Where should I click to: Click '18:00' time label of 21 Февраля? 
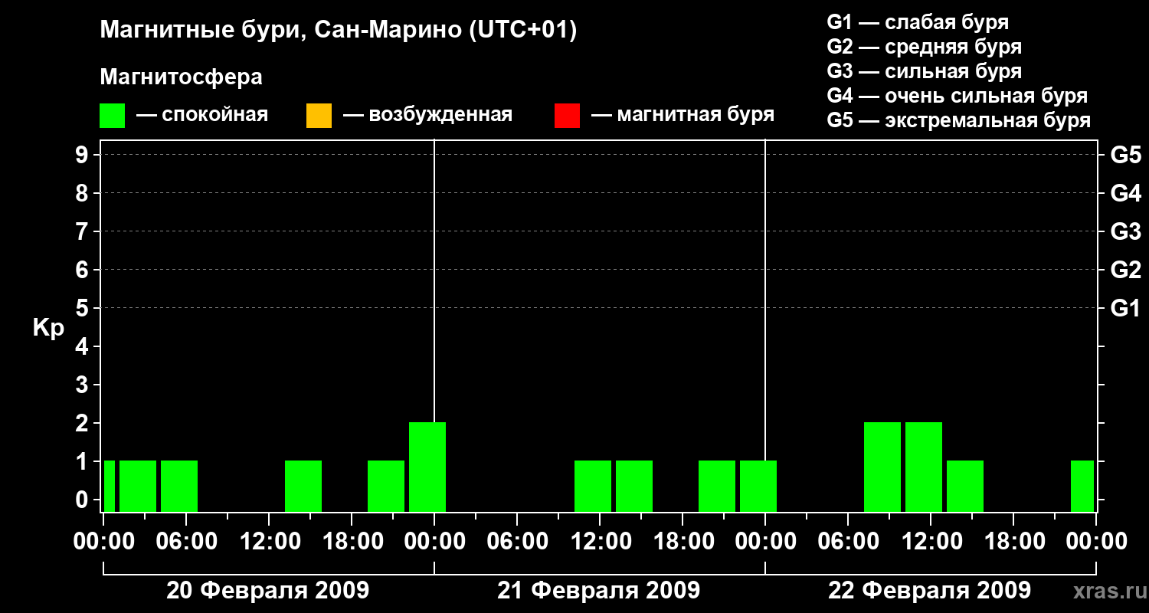tap(683, 541)
